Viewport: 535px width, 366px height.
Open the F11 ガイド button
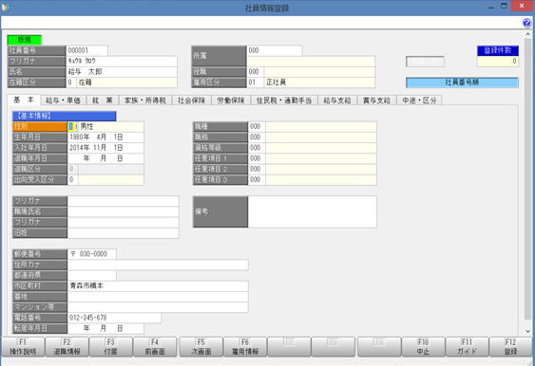(468, 347)
